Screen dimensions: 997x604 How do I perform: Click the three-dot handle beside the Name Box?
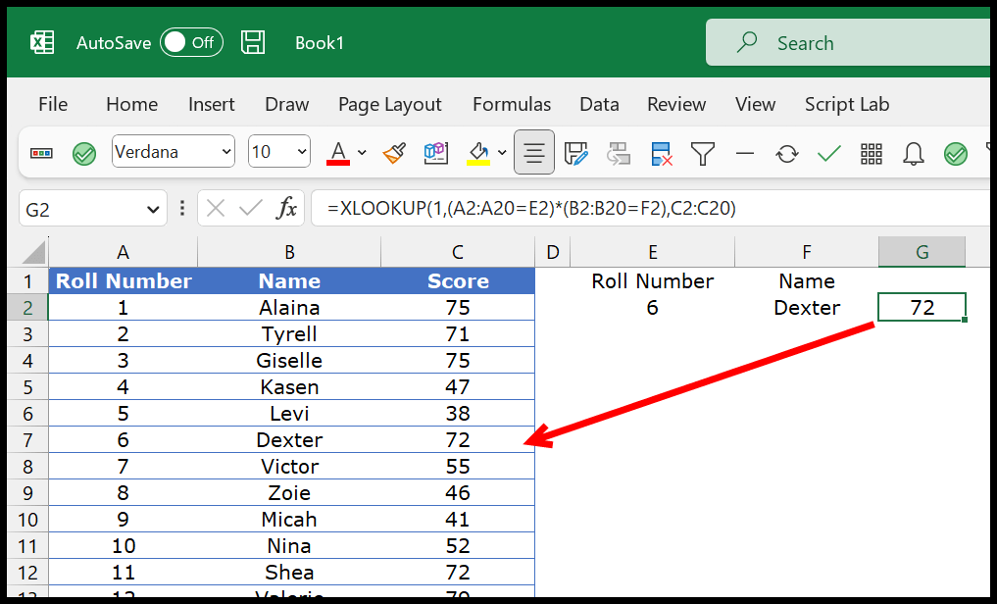(x=182, y=209)
